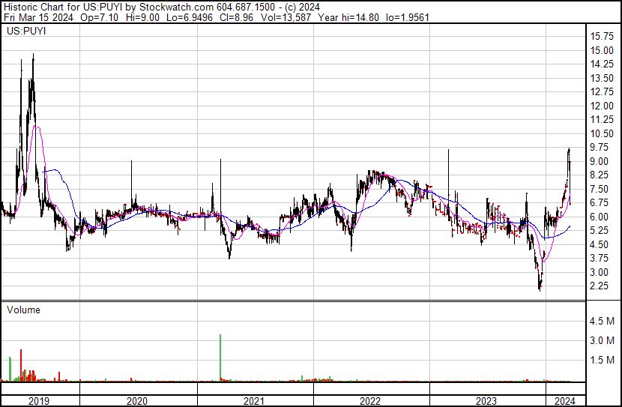Click the tallest green volume spike bar

pyautogui.click(x=220, y=358)
